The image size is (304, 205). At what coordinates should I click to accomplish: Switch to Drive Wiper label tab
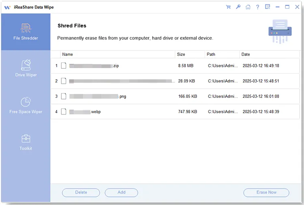coord(26,75)
